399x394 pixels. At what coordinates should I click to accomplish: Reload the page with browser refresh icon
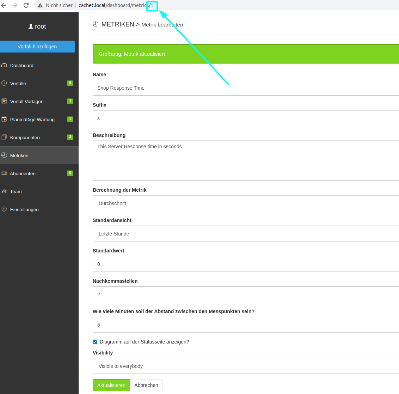tap(26, 5)
